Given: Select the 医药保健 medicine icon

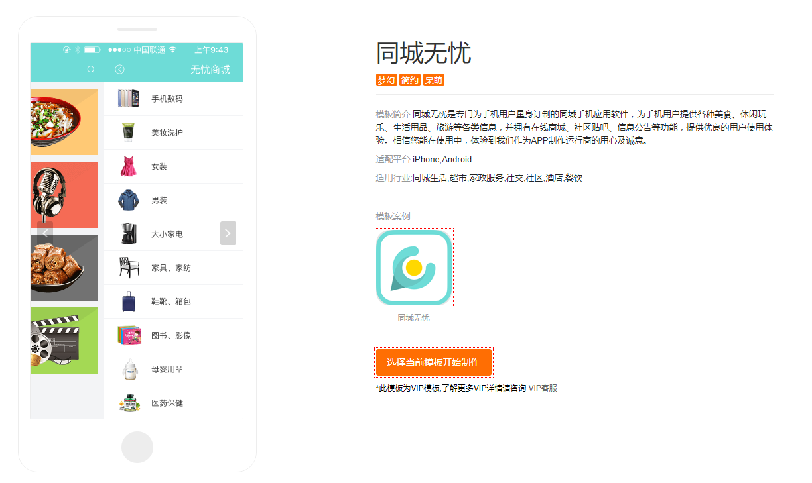Looking at the screenshot, I should (127, 402).
